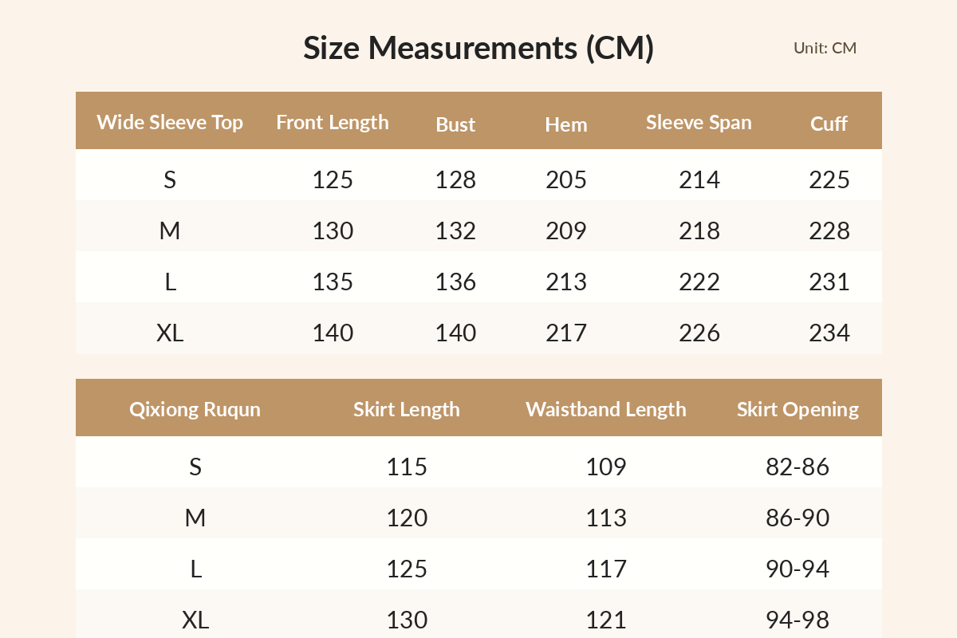The height and width of the screenshot is (638, 957).
Task: Select the Waistband Length header
Action: tap(606, 409)
